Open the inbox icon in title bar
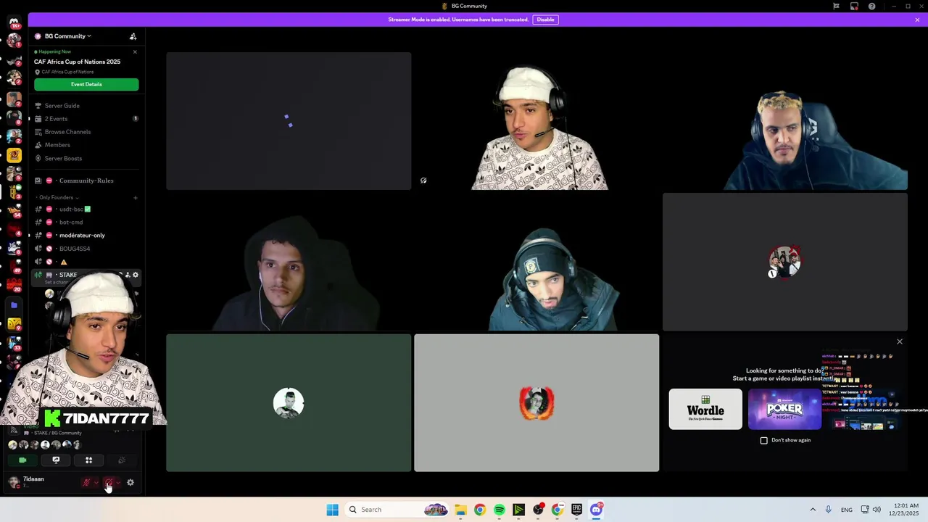928x522 pixels. (854, 6)
